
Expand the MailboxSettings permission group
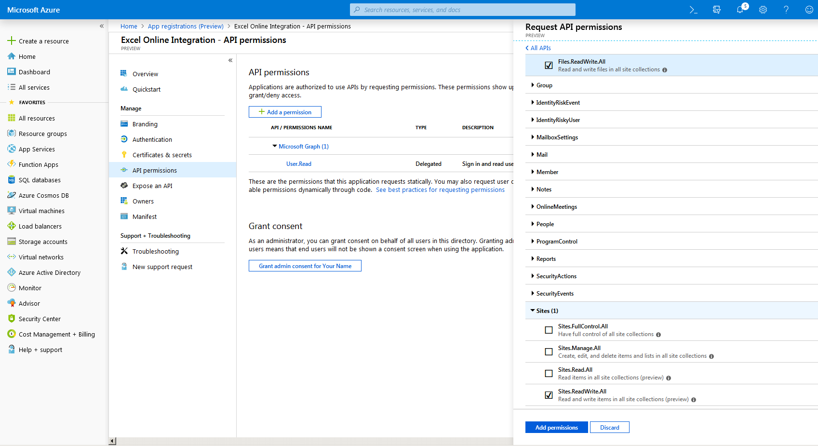557,137
